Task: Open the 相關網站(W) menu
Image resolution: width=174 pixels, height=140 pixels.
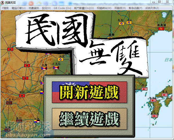Action: pos(104,8)
